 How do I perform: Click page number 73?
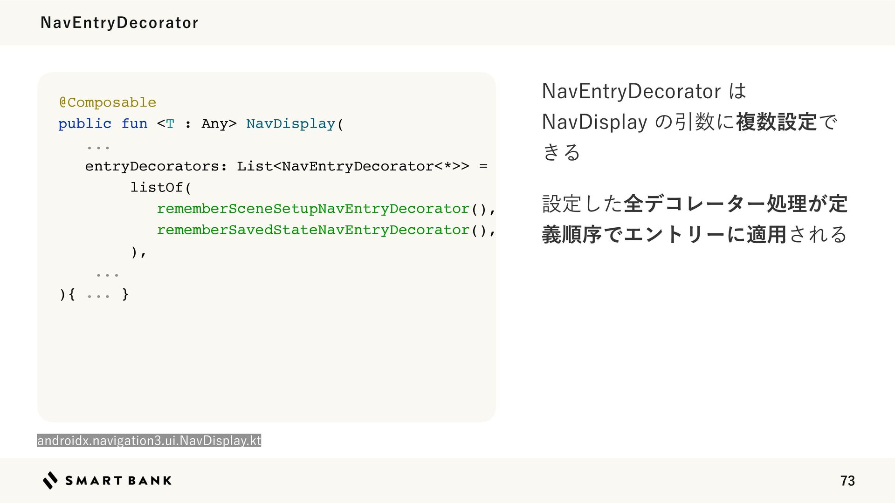click(847, 481)
